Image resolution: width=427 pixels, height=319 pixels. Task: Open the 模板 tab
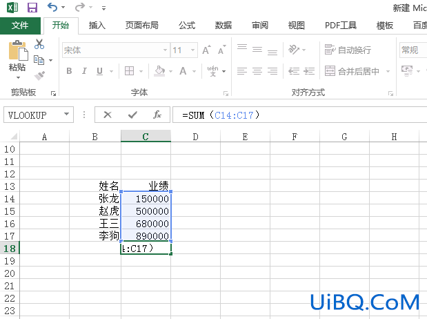click(x=385, y=26)
